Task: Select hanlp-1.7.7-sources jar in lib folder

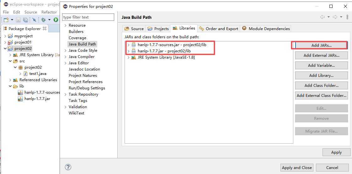Action: (x=39, y=92)
